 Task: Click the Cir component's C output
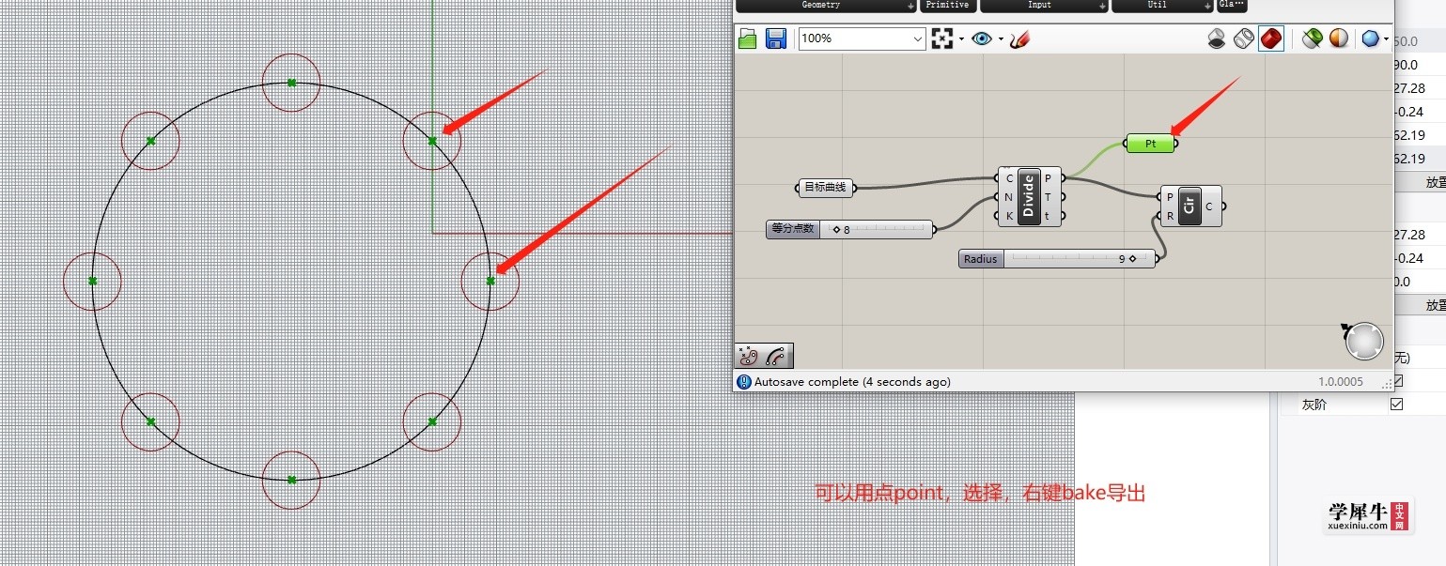tap(1209, 207)
